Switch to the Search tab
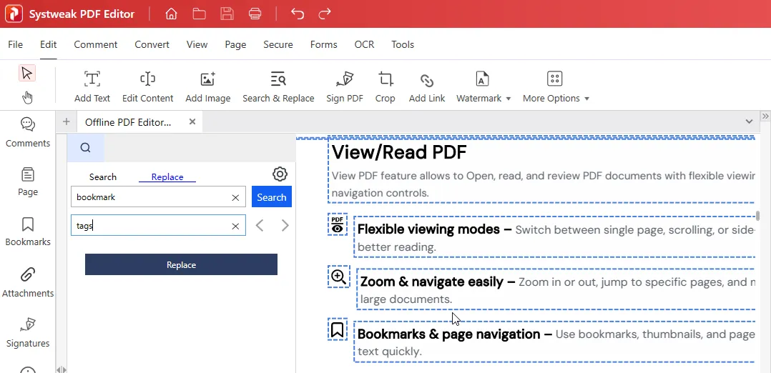Screen dimensions: 771x373 tap(103, 177)
